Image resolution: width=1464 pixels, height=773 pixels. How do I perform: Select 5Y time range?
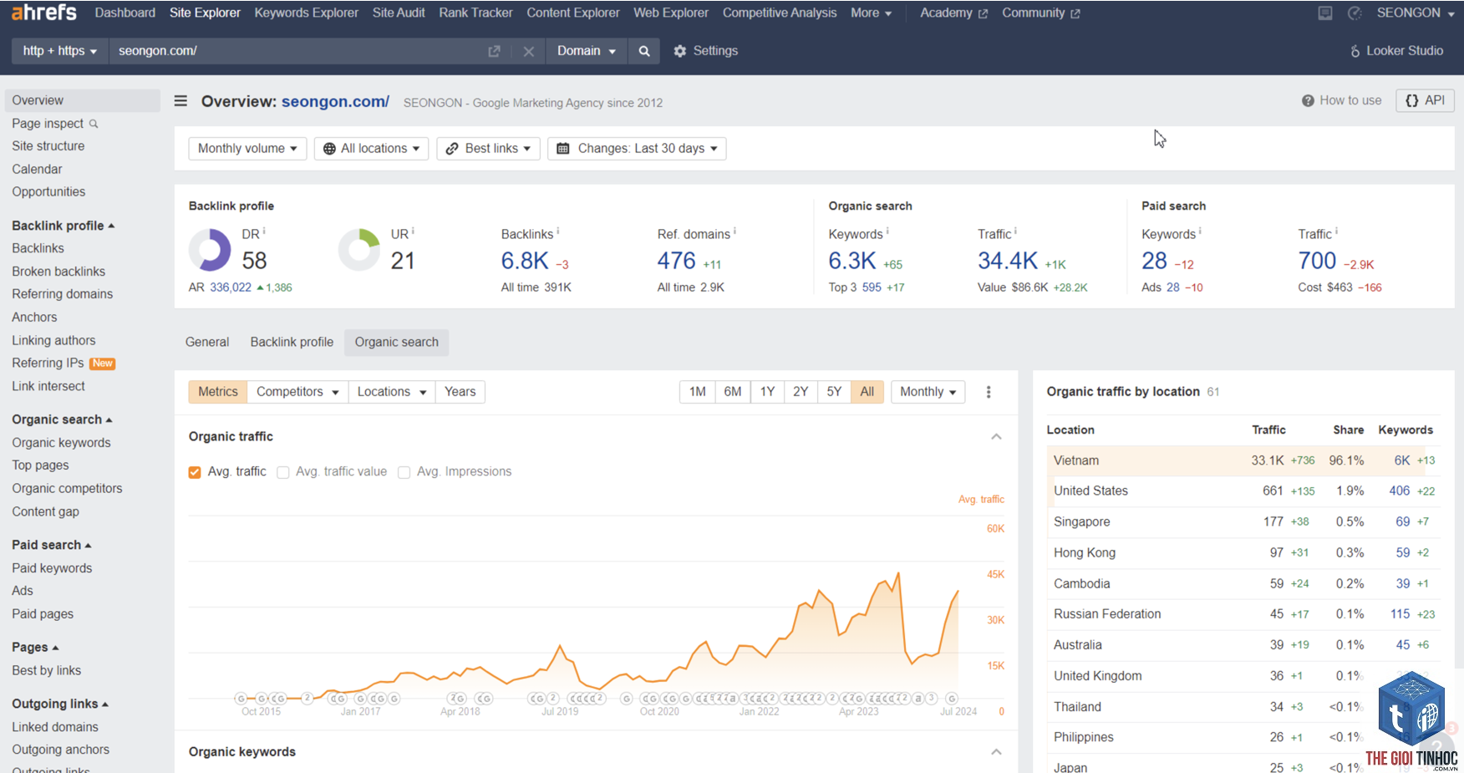coord(834,392)
